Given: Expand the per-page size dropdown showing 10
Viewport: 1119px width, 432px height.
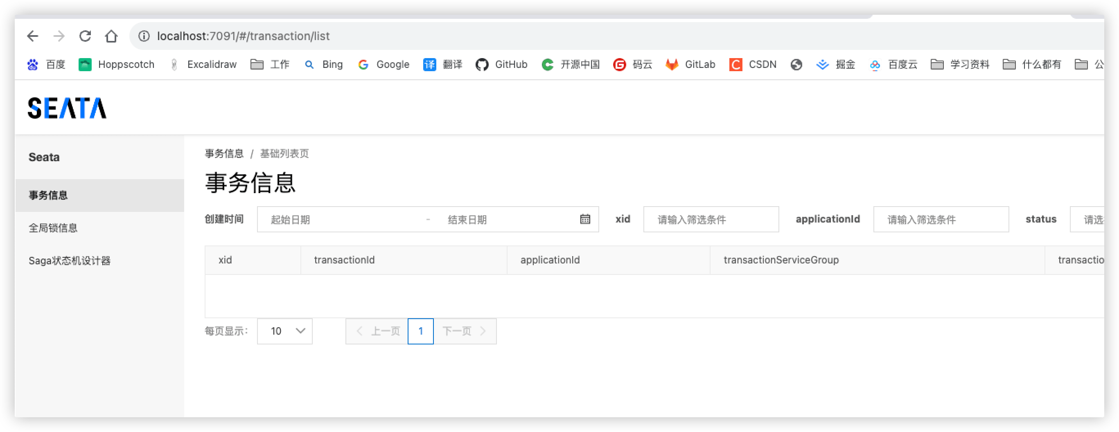Looking at the screenshot, I should [284, 331].
